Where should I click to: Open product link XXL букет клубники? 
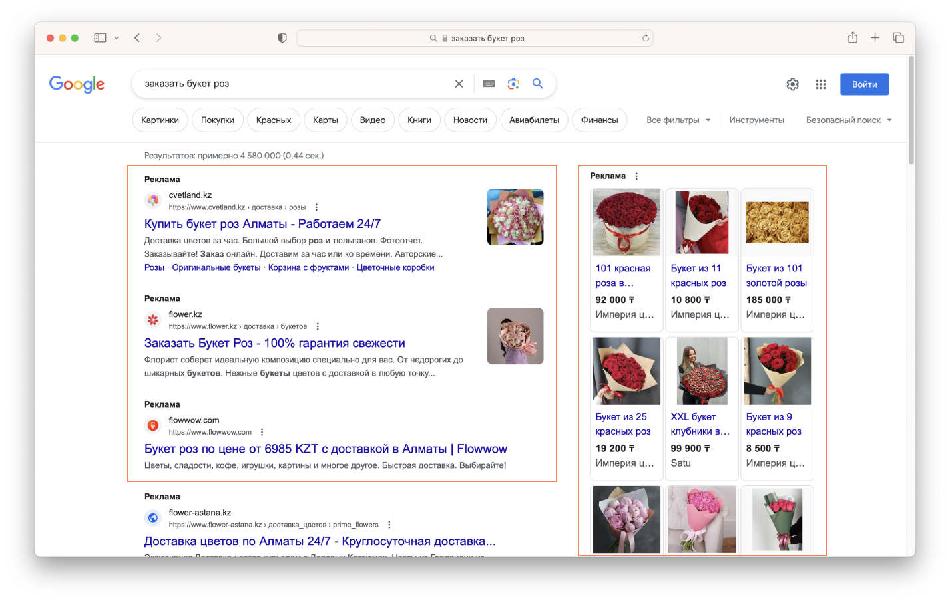[x=700, y=423]
